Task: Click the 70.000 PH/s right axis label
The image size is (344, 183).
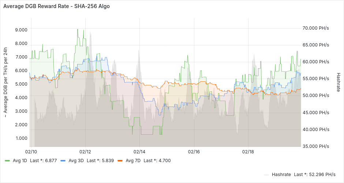Action: coord(316,28)
